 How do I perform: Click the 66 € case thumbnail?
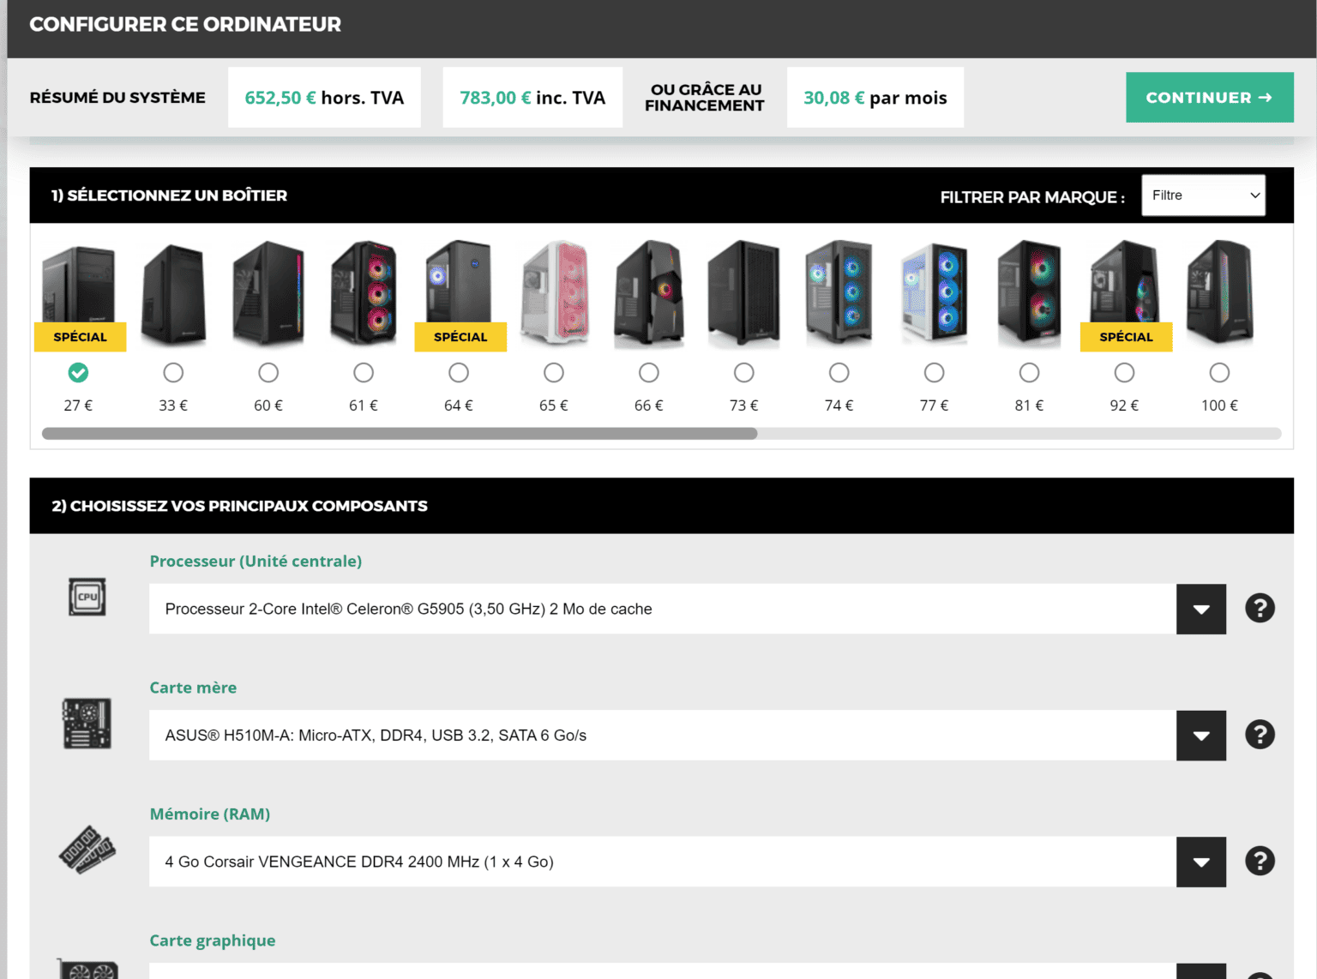[x=649, y=294]
